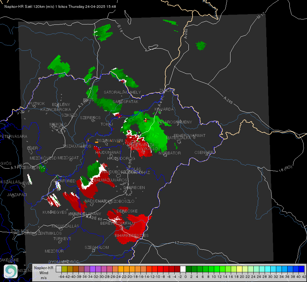Select the MEZOKOVESD label

tap(43, 158)
